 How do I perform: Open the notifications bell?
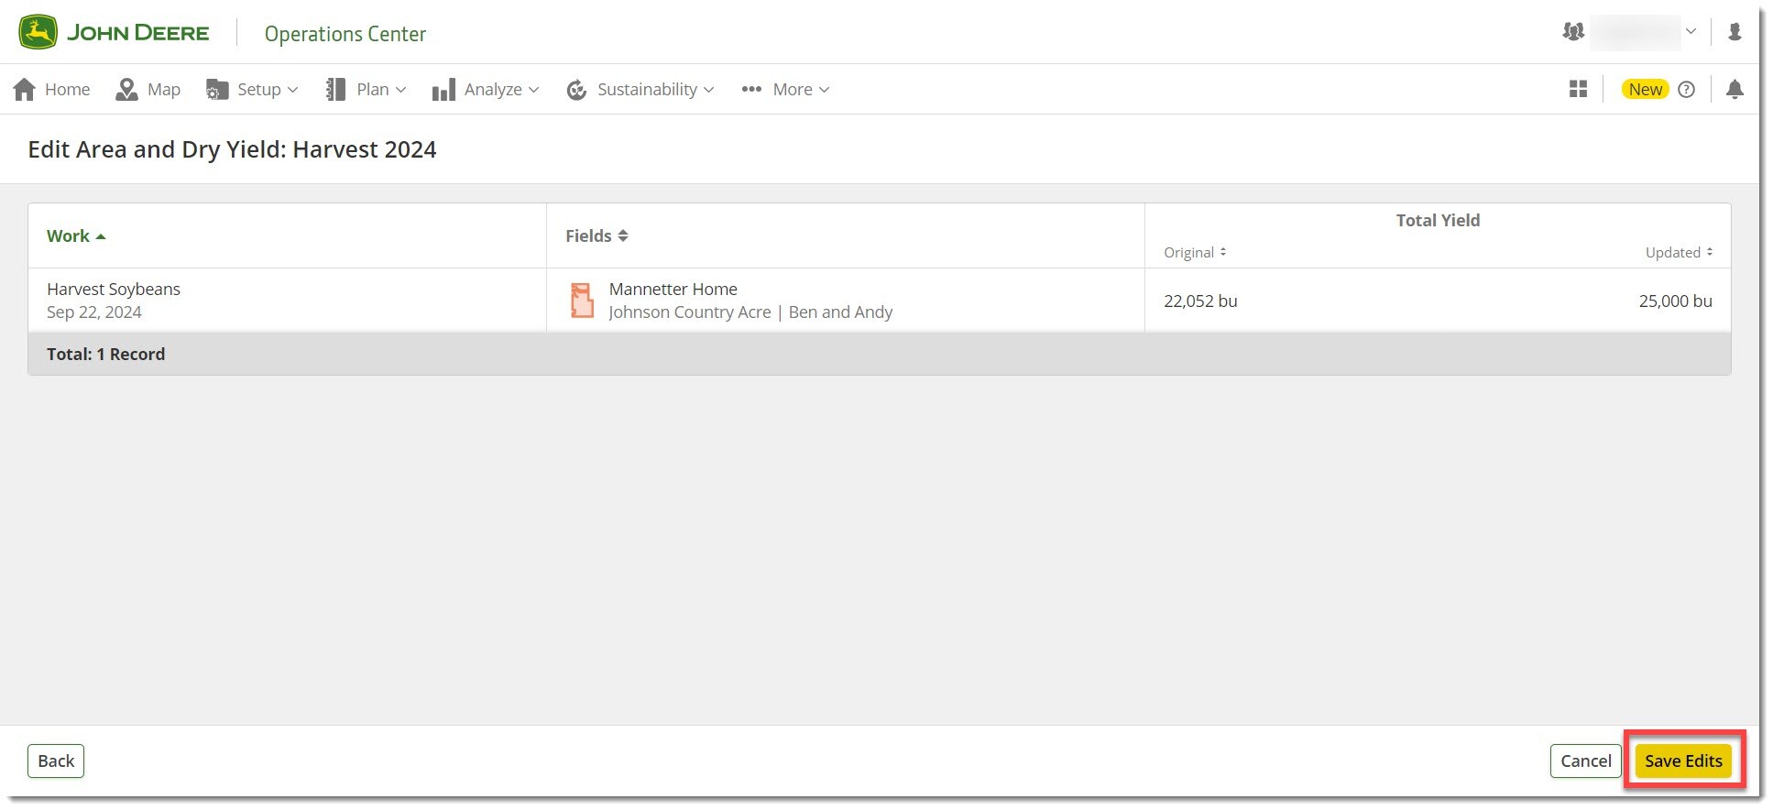pos(1734,89)
